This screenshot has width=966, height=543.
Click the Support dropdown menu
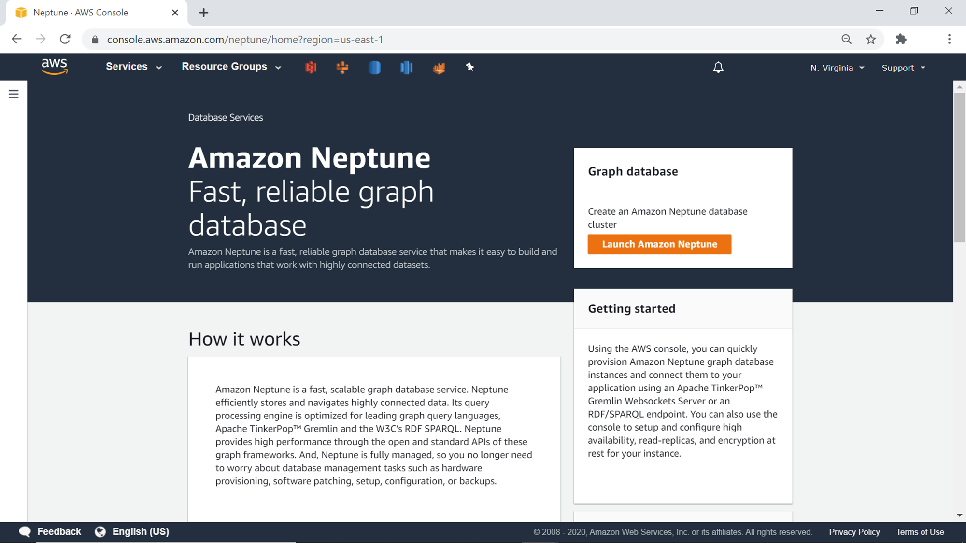tap(904, 68)
